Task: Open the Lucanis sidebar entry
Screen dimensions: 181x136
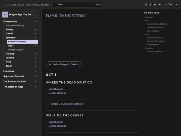Action: pos(10,58)
